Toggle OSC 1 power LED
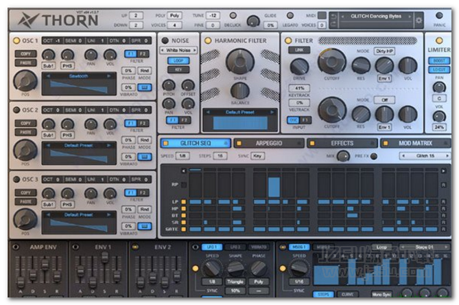This screenshot has height=305, width=459. (x=16, y=41)
